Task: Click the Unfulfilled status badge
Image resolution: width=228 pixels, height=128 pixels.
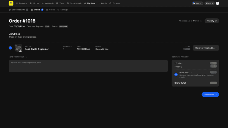Action: pos(63,27)
